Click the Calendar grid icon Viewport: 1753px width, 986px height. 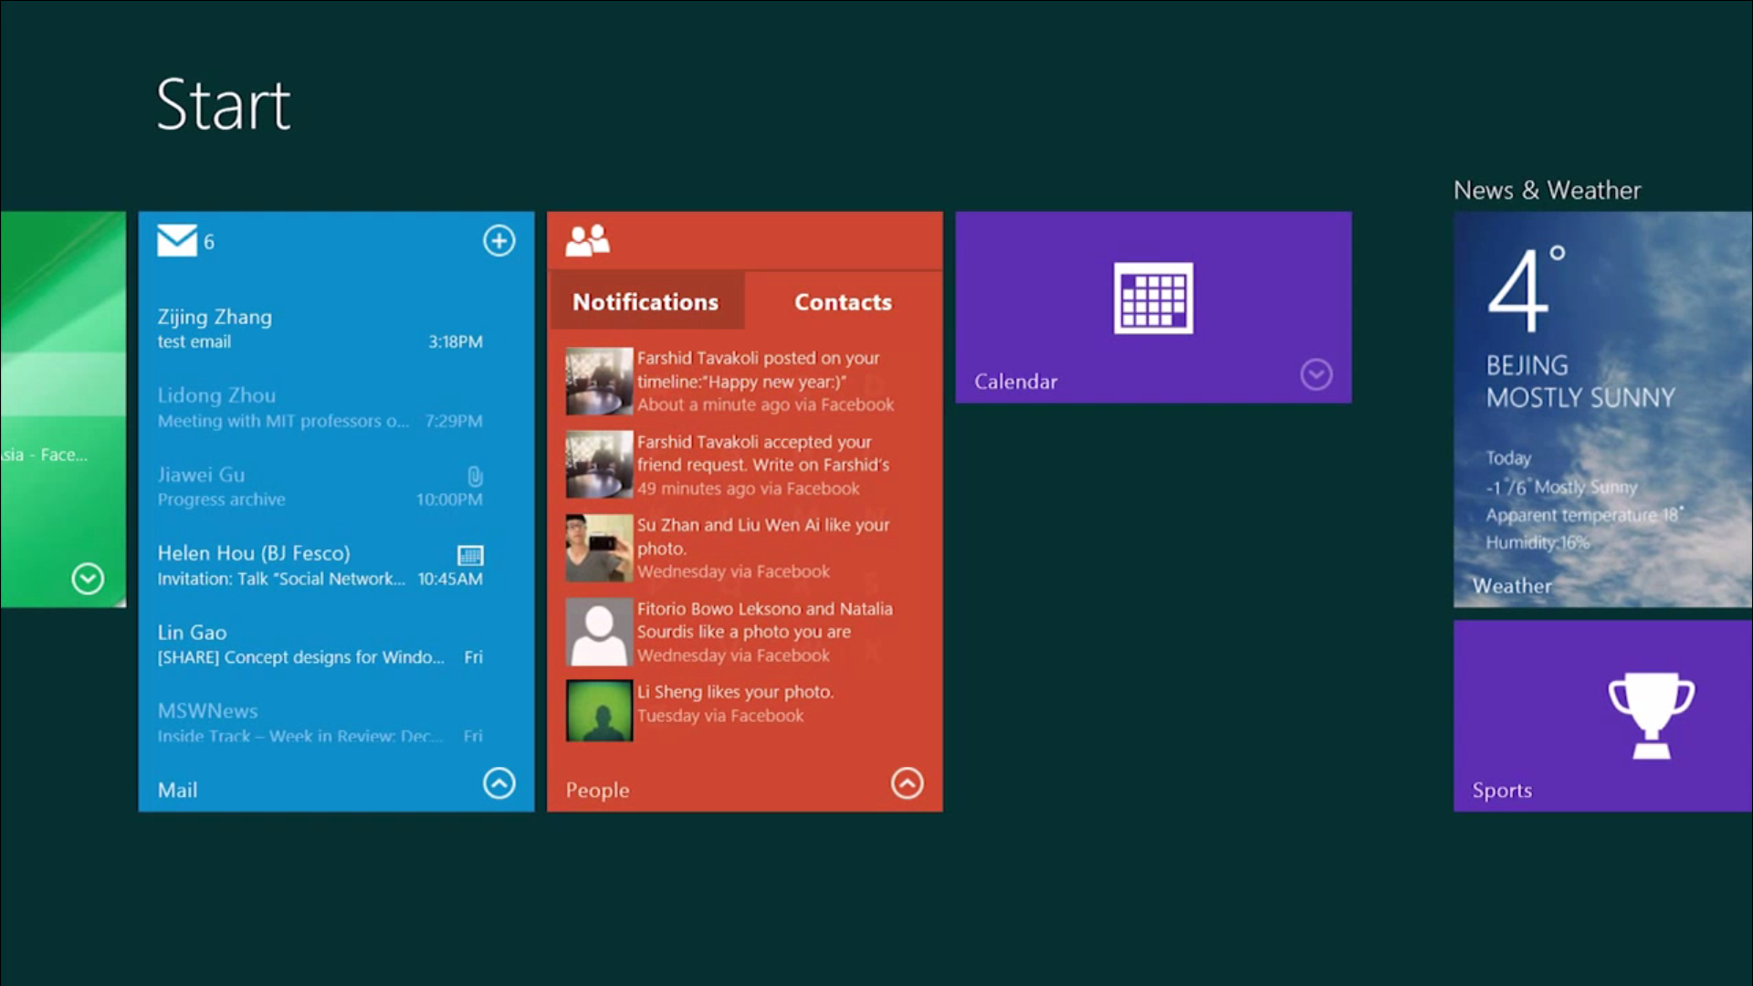pyautogui.click(x=1153, y=298)
